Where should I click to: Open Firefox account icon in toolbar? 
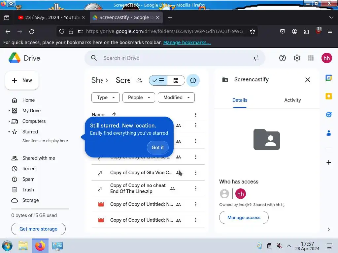tap(294, 31)
